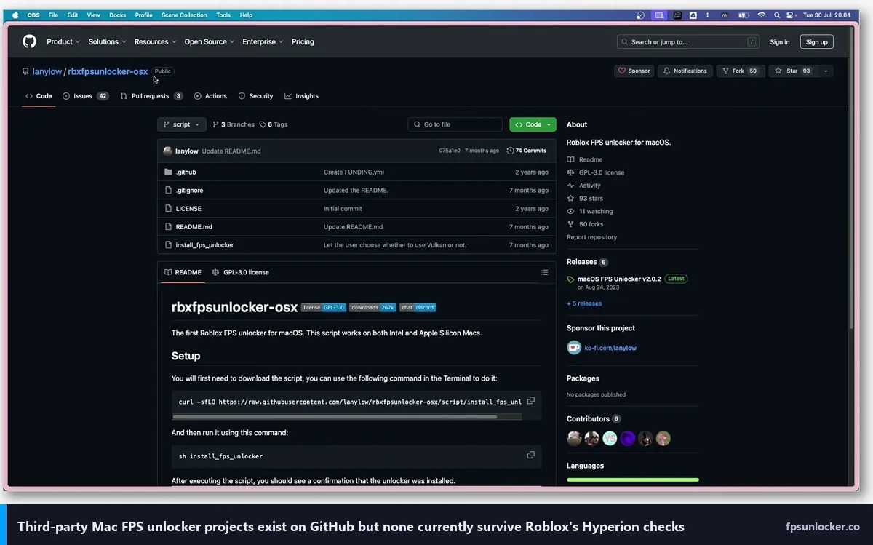Image resolution: width=873 pixels, height=545 pixels.
Task: Expand the Solutions navigation menu
Action: tap(107, 42)
